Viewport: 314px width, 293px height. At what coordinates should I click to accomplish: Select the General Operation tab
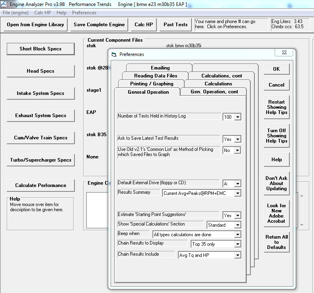[x=148, y=92]
